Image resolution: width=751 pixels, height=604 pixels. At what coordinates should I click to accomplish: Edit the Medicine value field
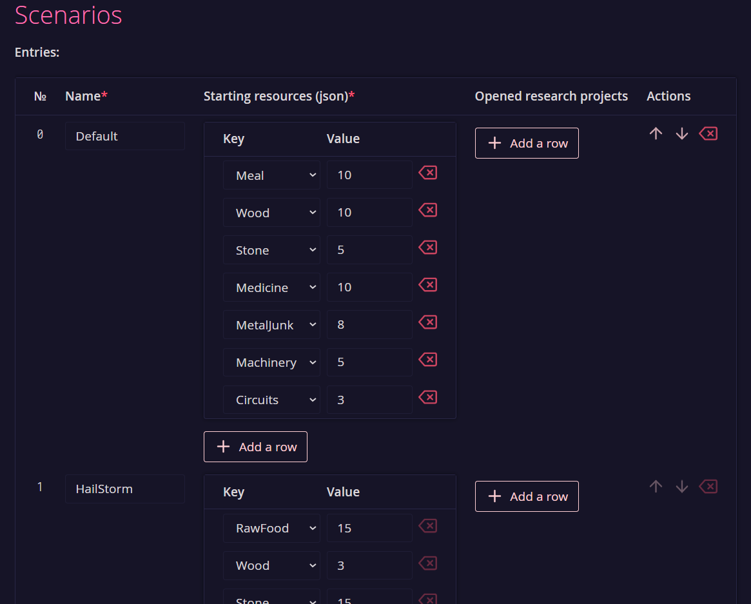pos(369,287)
